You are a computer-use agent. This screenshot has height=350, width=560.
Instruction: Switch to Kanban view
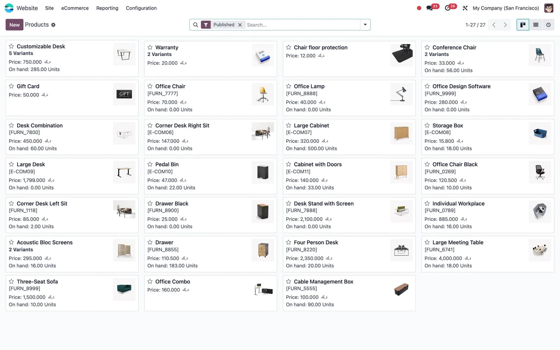coord(523,25)
